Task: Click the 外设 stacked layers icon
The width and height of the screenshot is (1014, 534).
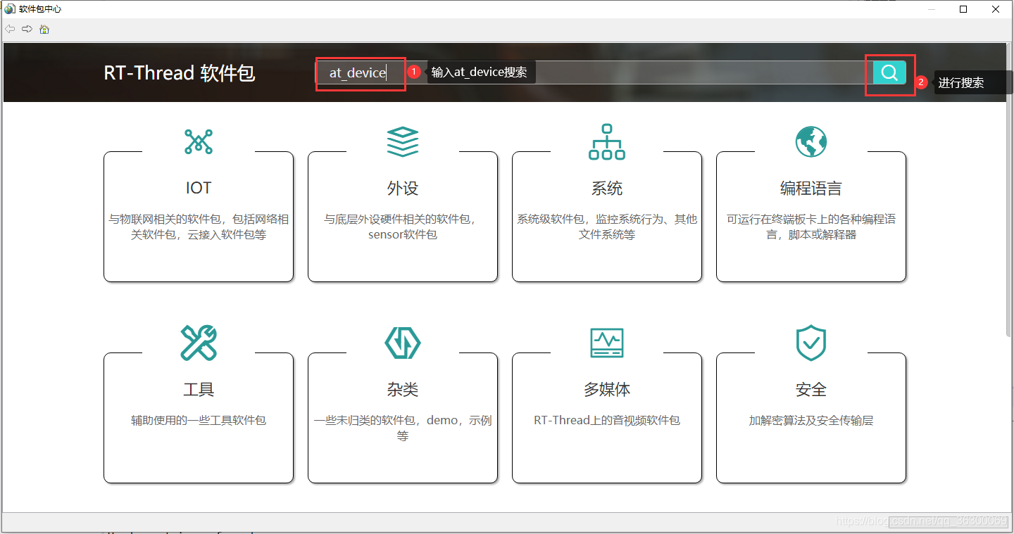Action: [403, 141]
